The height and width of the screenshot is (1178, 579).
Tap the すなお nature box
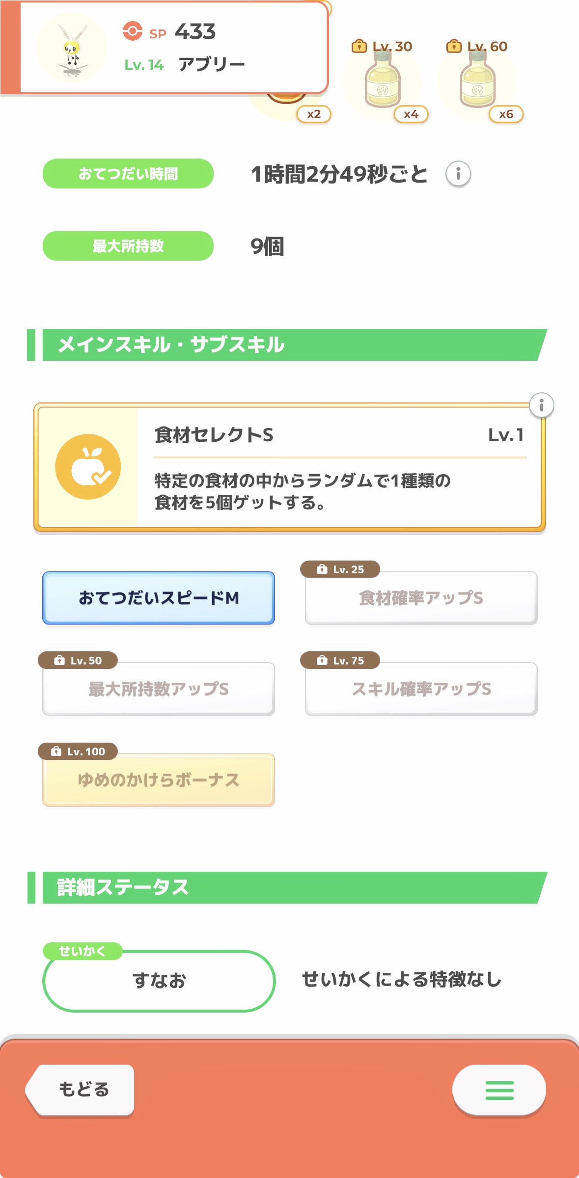point(159,981)
